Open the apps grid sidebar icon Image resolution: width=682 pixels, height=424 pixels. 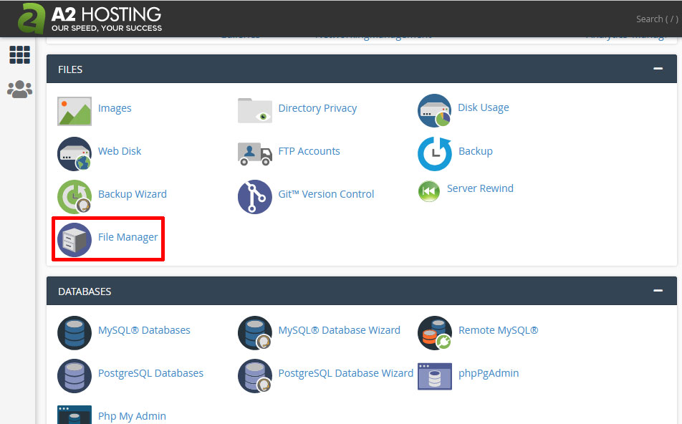[x=19, y=54]
